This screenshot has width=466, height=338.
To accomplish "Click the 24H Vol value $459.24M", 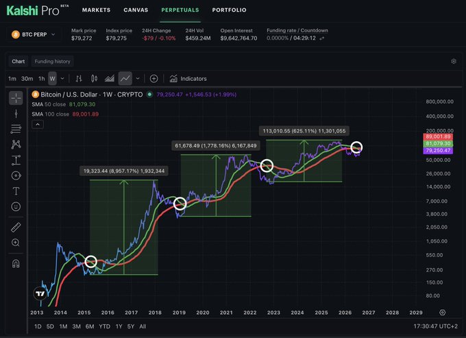I will tap(198, 38).
